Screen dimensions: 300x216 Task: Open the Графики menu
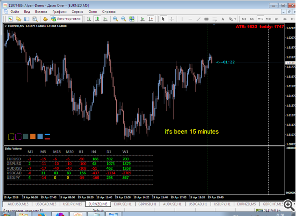pos(60,12)
